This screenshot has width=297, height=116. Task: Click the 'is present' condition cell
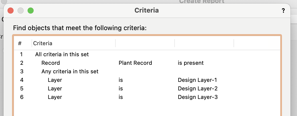tap(191, 63)
